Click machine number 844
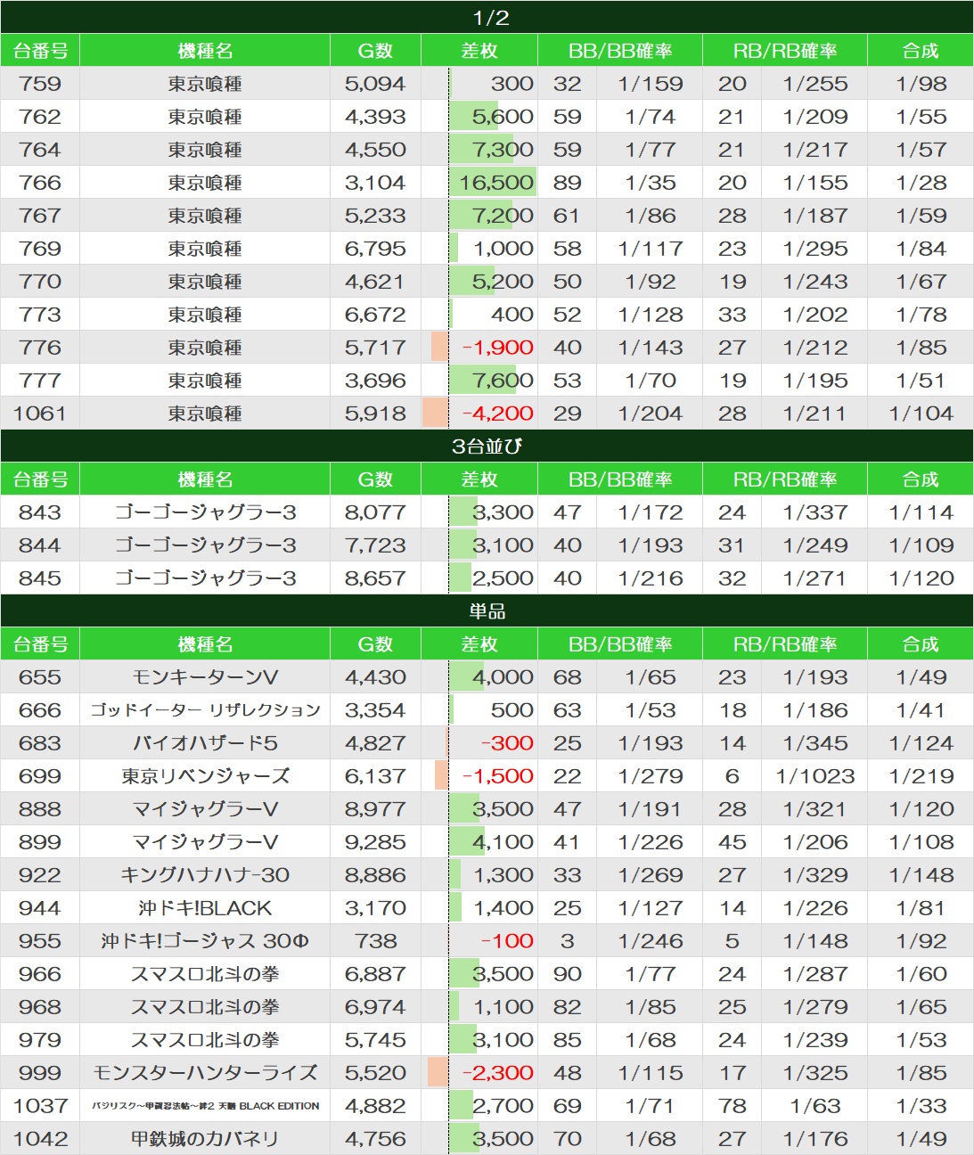This screenshot has height=1155, width=974. click(x=40, y=545)
